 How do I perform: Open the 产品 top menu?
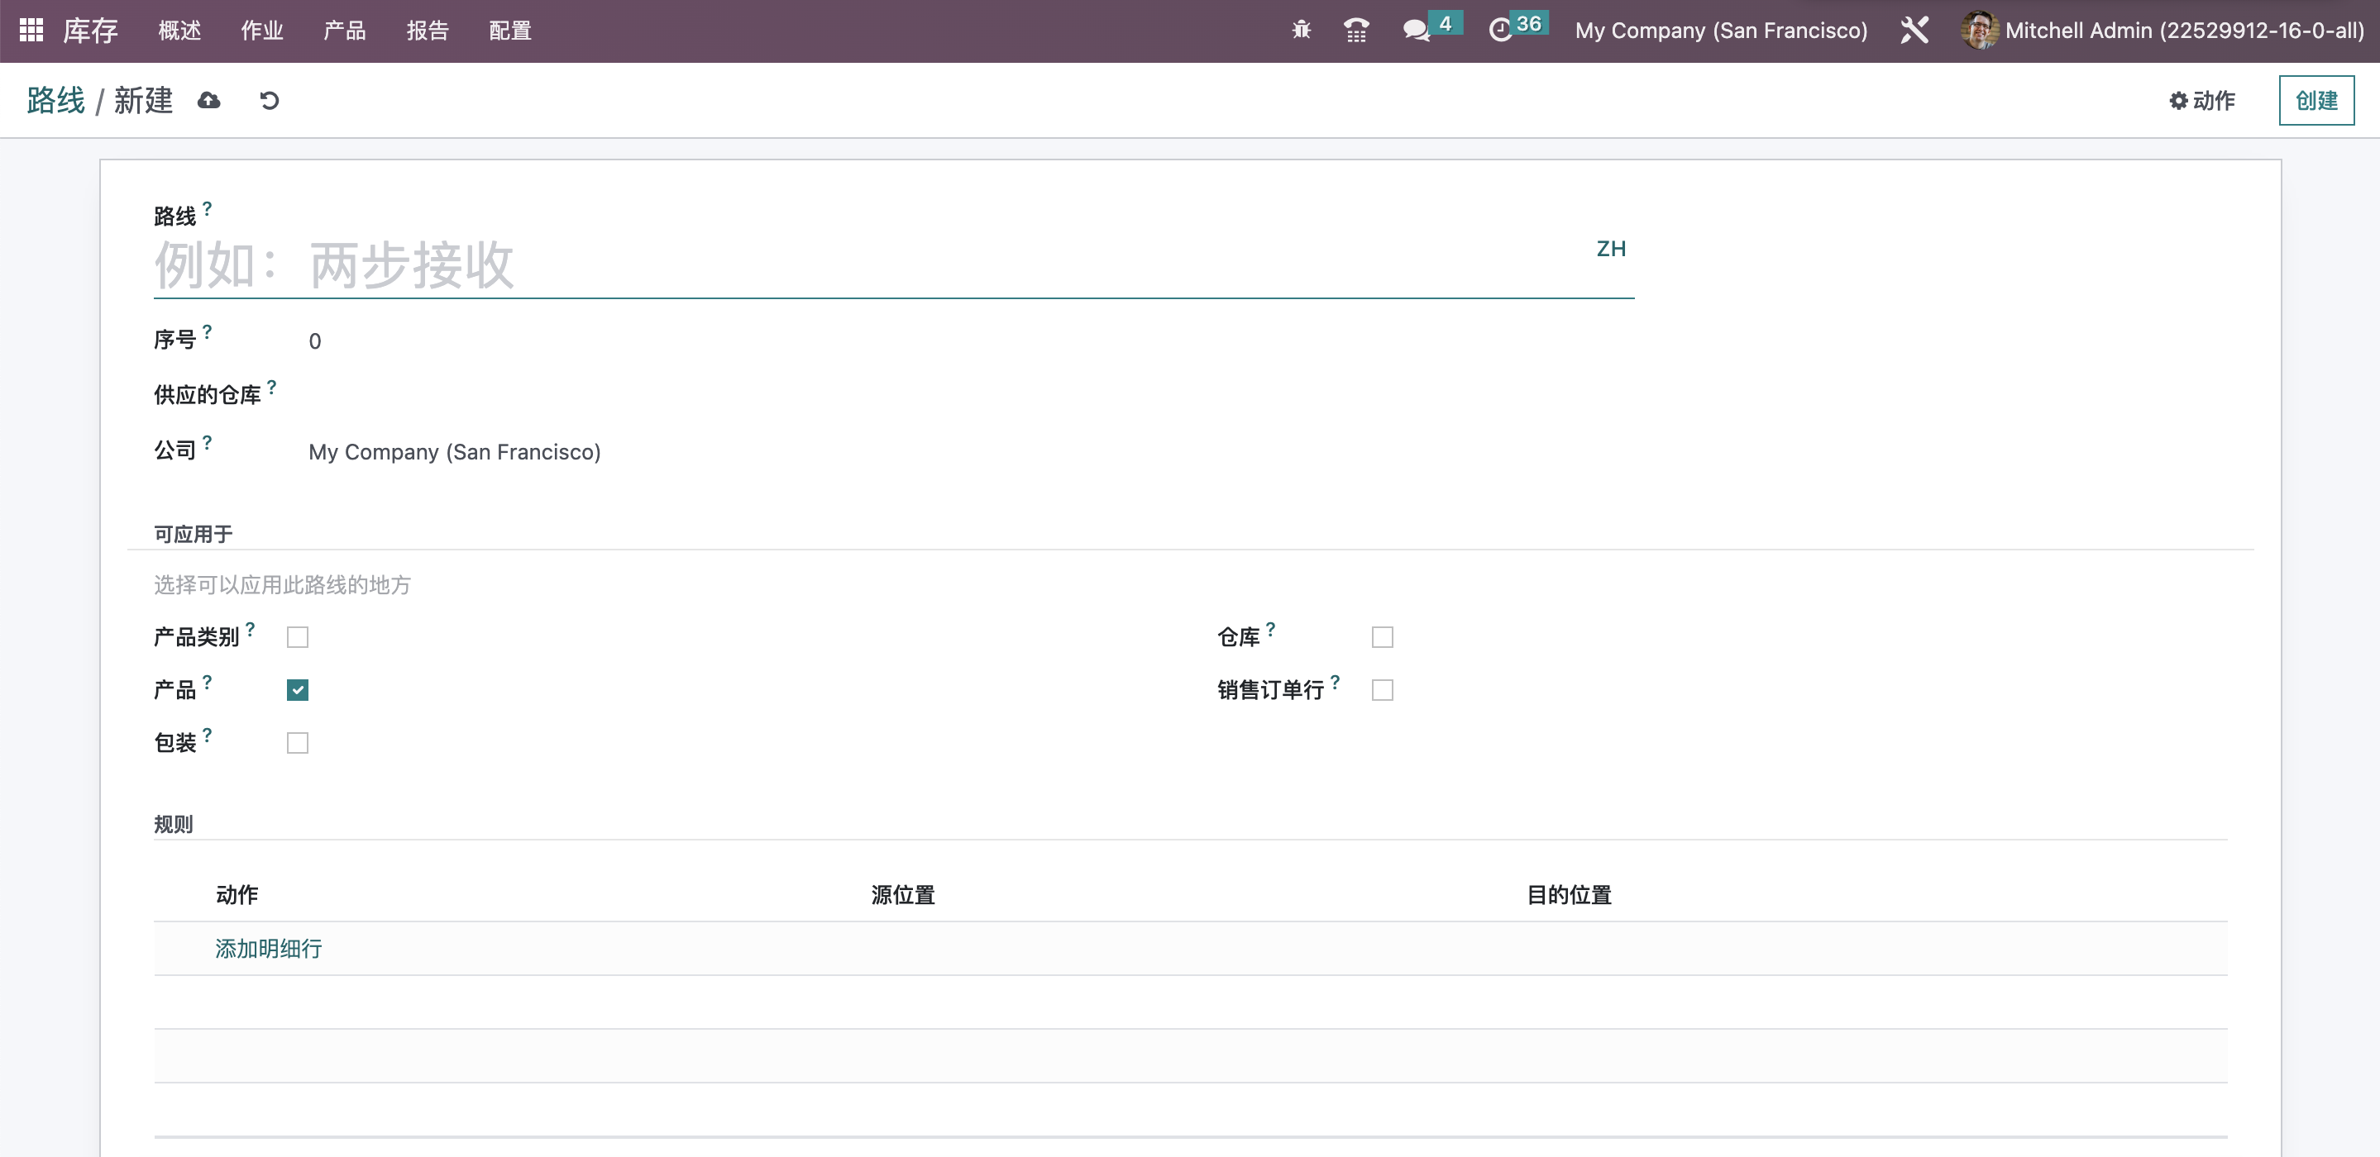pyautogui.click(x=345, y=31)
